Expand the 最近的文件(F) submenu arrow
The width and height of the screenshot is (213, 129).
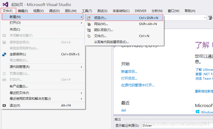(x=82, y=93)
